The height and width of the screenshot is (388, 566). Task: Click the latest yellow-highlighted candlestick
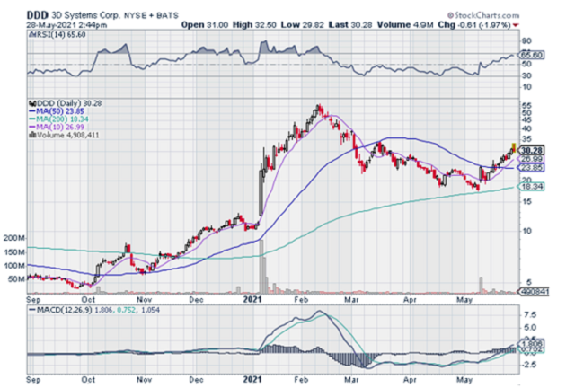coord(514,148)
